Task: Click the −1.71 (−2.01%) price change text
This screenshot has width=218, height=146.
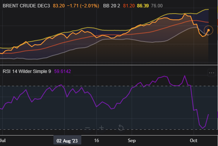Action: (x=83, y=6)
